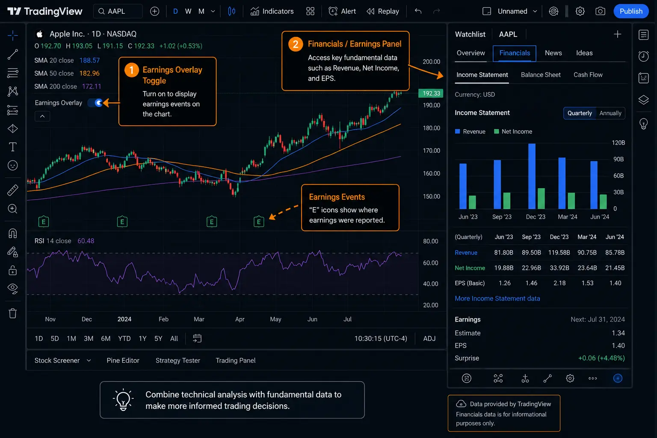This screenshot has height=438, width=657.
Task: Open timezone menu at 10:30:15 (UTC-4)
Action: 381,338
